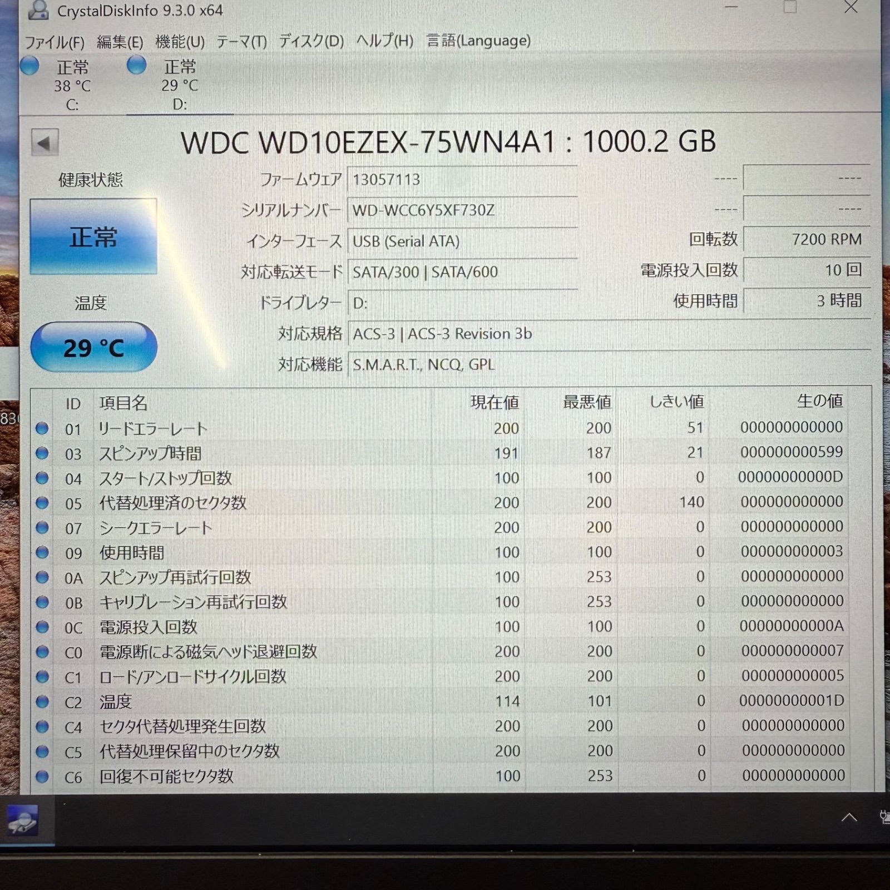
Task: Click raw value 00000000001D for temperature
Action: tap(792, 700)
